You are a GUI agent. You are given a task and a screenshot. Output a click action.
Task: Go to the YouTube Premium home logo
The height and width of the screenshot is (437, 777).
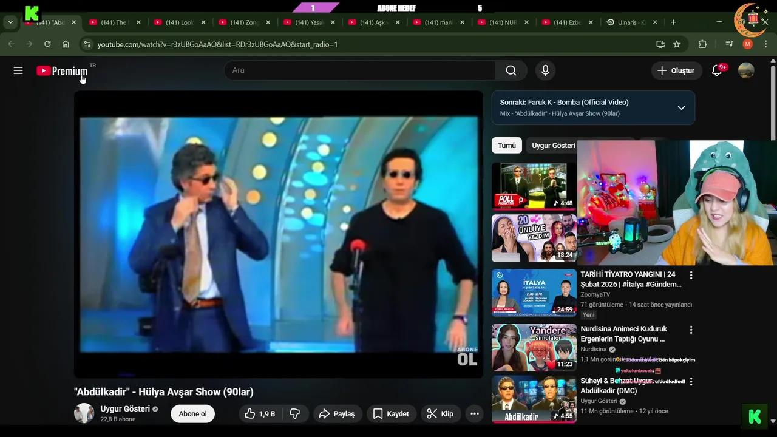[x=62, y=71]
